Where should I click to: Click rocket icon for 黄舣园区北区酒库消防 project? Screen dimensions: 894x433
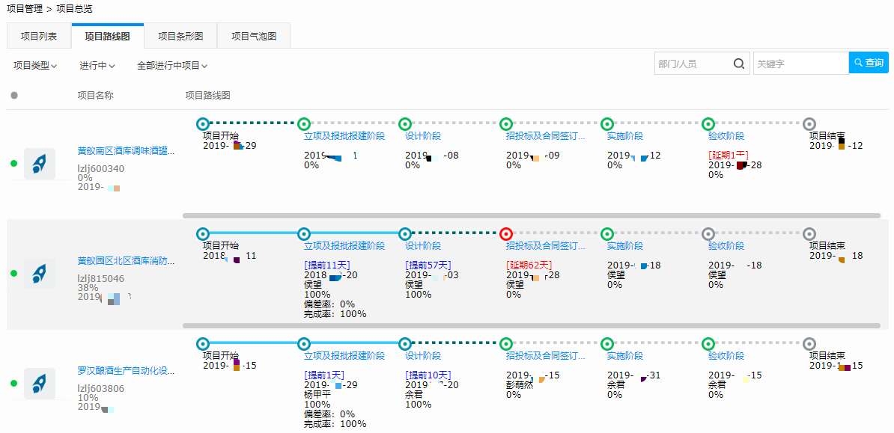39,274
